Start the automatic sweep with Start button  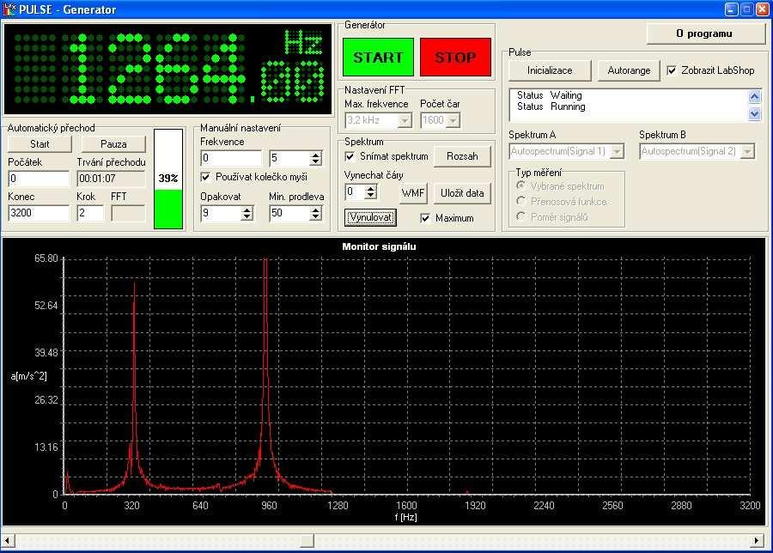tap(40, 144)
